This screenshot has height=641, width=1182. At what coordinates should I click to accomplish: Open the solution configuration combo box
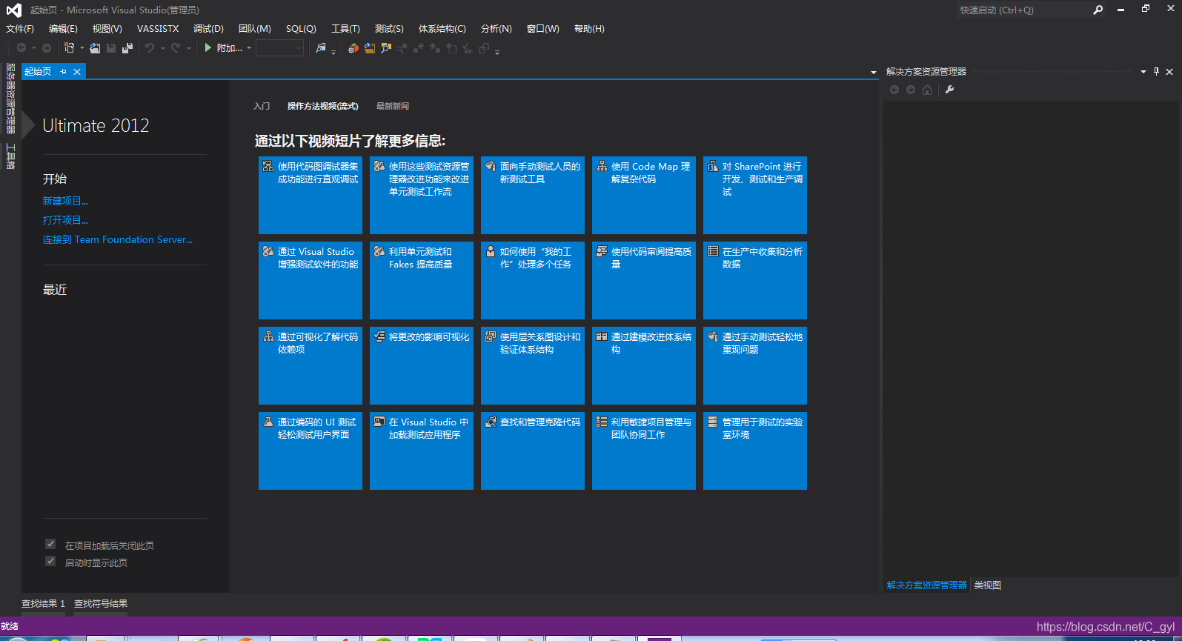point(280,48)
